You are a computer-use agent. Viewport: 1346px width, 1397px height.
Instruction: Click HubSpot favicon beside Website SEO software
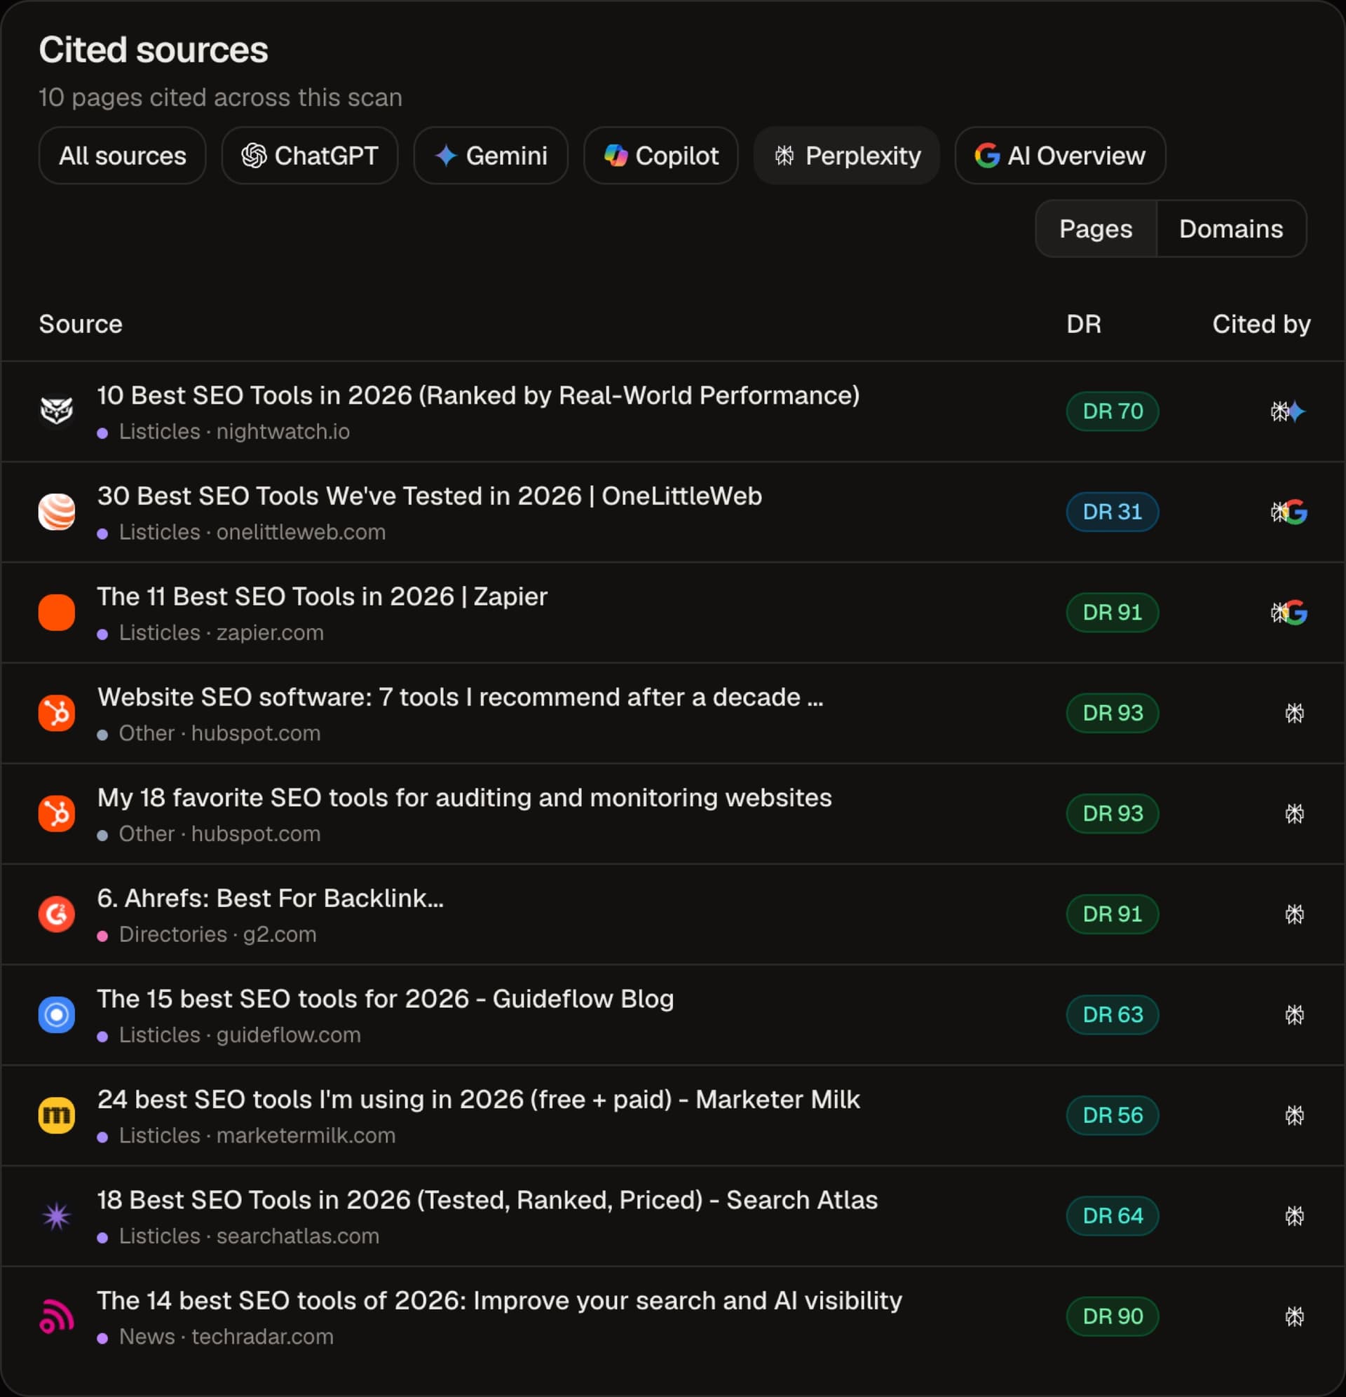[x=56, y=713]
